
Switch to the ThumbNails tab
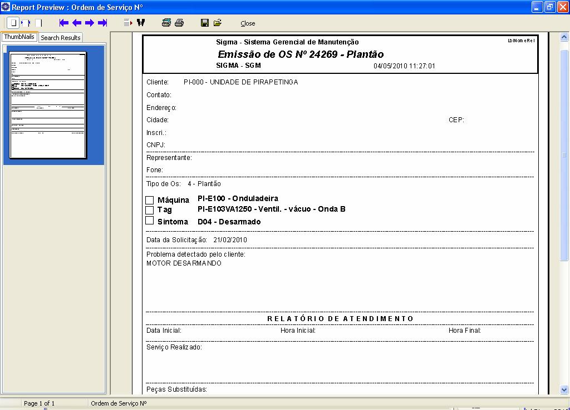point(19,37)
